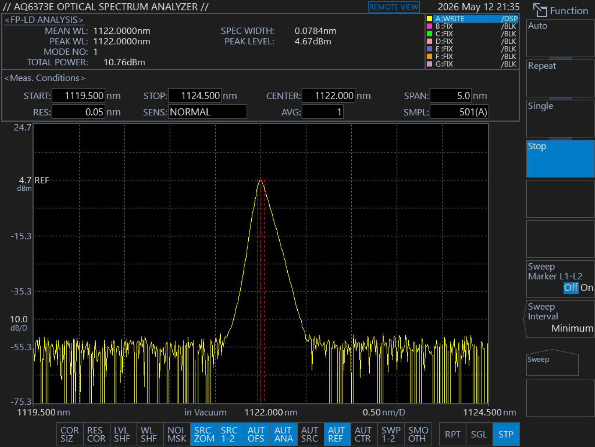The image size is (595, 447).
Task: Select trace F:FIX row
Action: 472,56
